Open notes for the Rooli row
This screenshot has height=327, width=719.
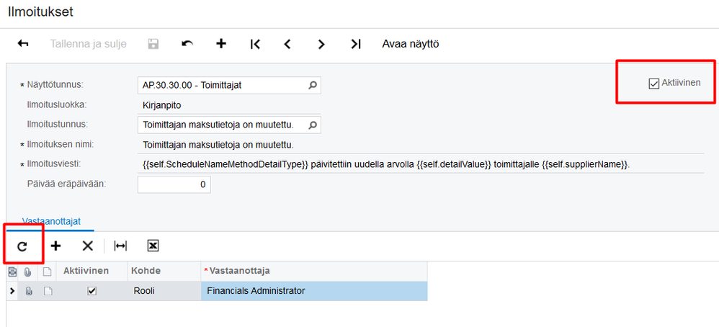(48, 291)
